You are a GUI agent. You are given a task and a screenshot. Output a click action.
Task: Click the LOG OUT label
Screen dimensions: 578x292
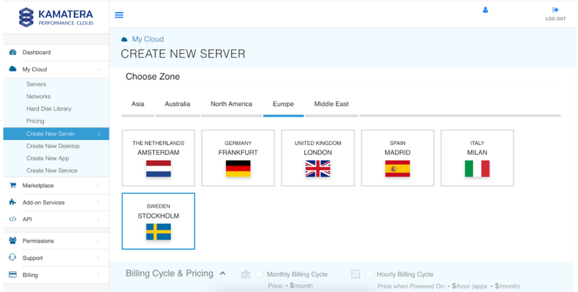(x=555, y=19)
